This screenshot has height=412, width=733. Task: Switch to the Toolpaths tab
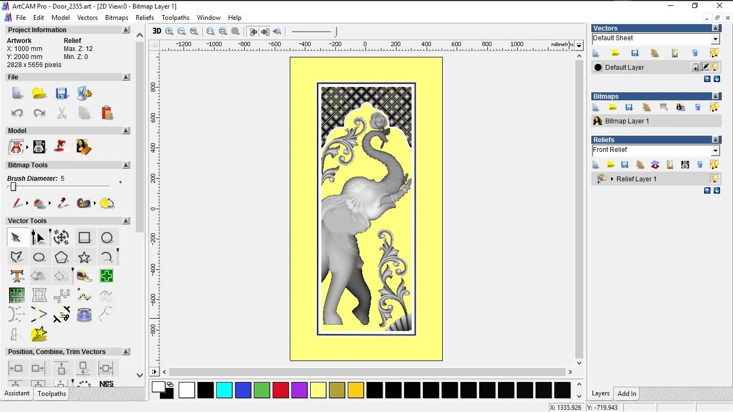tap(52, 394)
